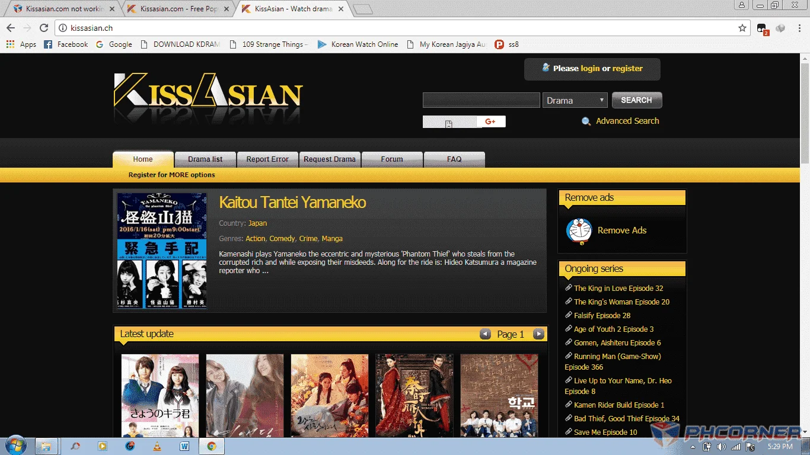Open the gray globe extension icon

[780, 28]
